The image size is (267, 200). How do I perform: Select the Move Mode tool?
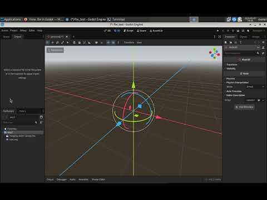coord(53,42)
